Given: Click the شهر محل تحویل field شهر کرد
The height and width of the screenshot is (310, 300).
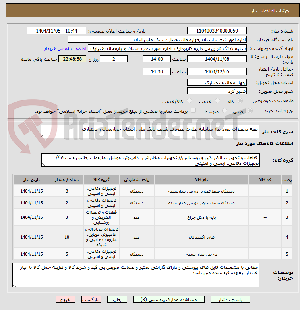Looking at the screenshot, I should (217, 91).
